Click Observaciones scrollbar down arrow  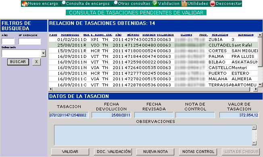pyautogui.click(x=254, y=143)
